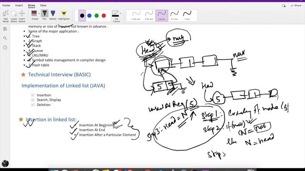Click the Share button
The image size is (305, 171).
(296, 6)
